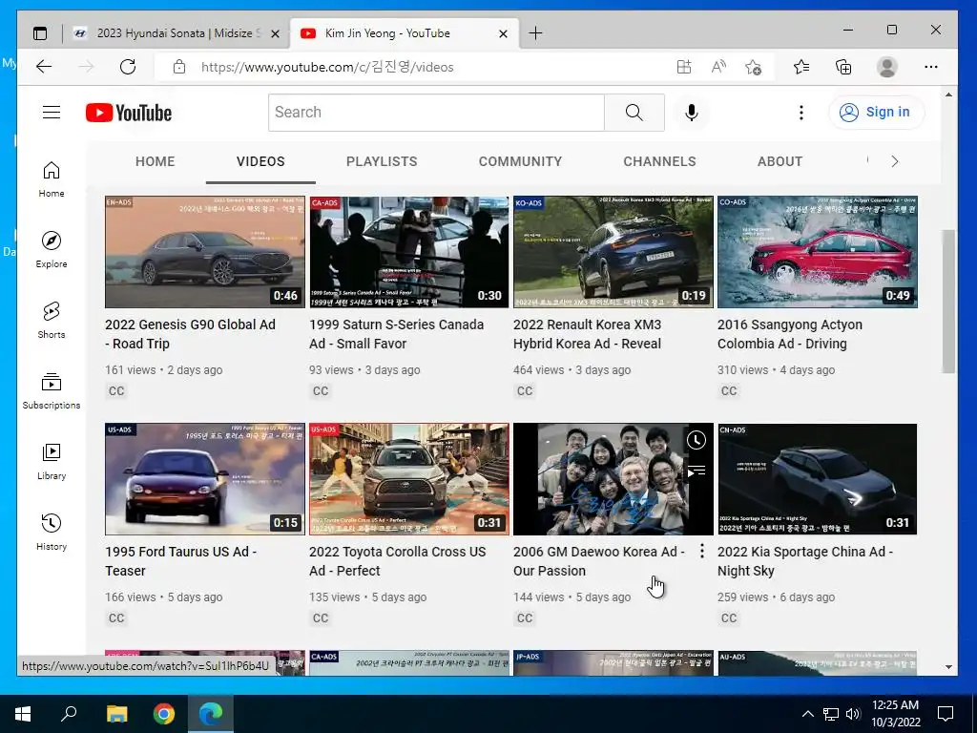Open File Explorer from the taskbar
This screenshot has height=733, width=977.
(x=116, y=714)
